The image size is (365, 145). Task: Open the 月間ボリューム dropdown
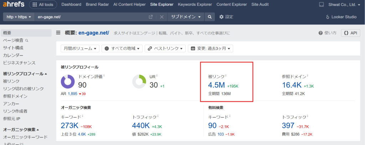pos(80,48)
